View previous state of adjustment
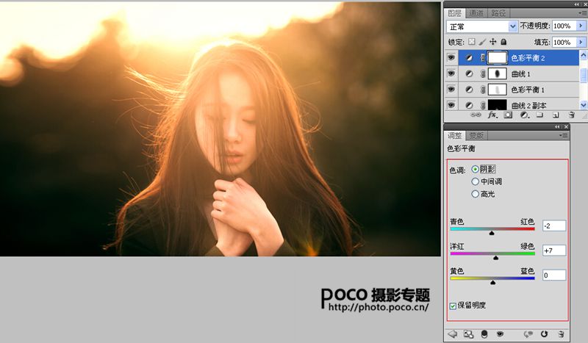 528,333
